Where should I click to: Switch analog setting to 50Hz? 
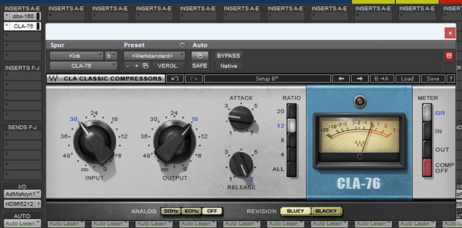(171, 211)
